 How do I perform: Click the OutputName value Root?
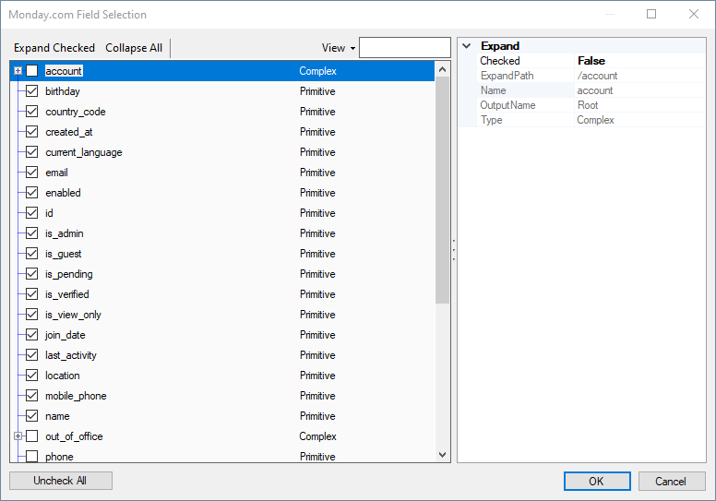pos(587,105)
